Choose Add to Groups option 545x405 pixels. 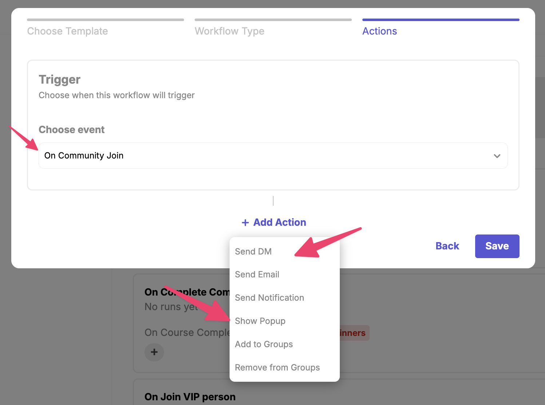click(264, 344)
